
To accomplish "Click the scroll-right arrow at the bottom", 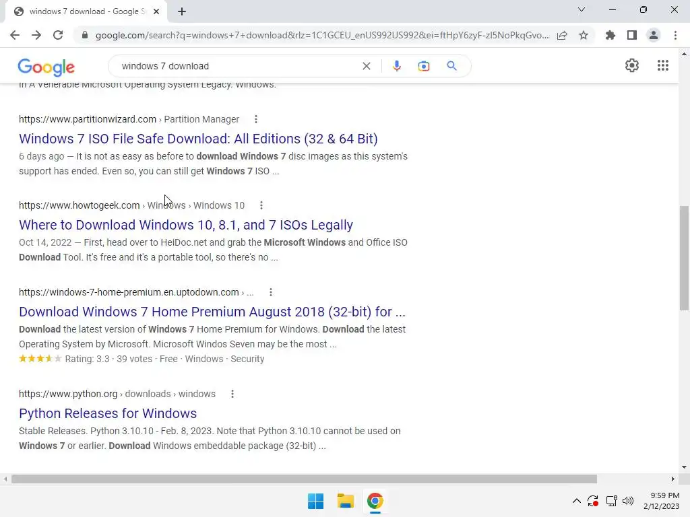I will coord(672,479).
